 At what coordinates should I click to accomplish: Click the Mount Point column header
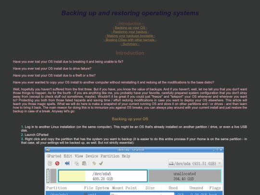pyautogui.click(x=125, y=188)
